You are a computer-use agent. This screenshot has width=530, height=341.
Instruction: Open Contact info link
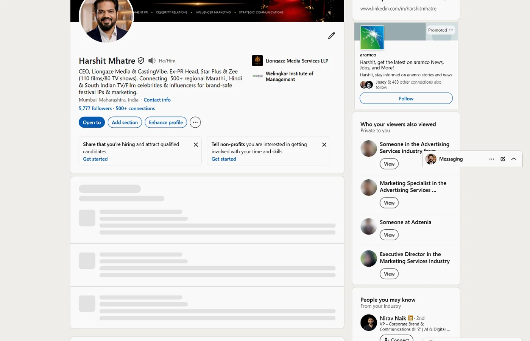(157, 100)
